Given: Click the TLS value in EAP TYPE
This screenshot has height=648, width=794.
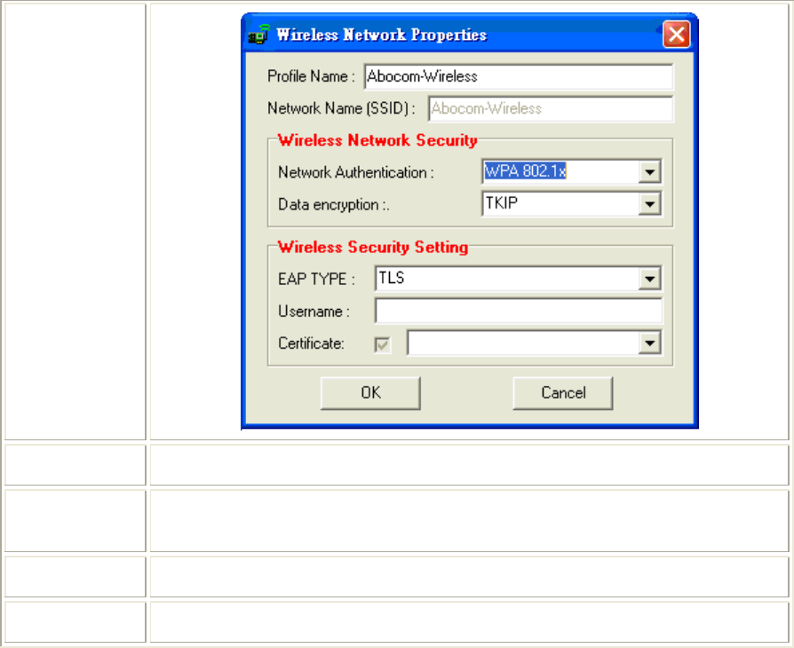Looking at the screenshot, I should pyautogui.click(x=392, y=278).
